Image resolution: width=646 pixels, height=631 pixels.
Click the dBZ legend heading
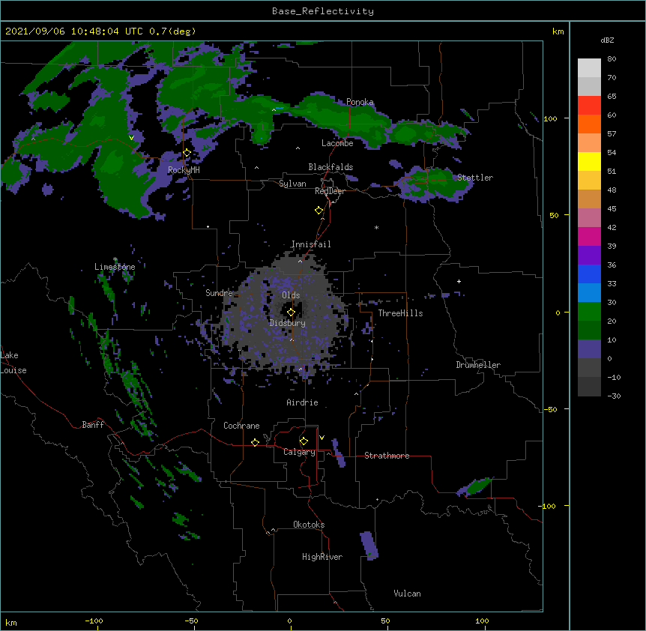coord(607,40)
